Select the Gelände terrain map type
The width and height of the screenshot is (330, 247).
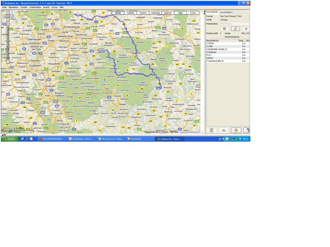point(155,13)
